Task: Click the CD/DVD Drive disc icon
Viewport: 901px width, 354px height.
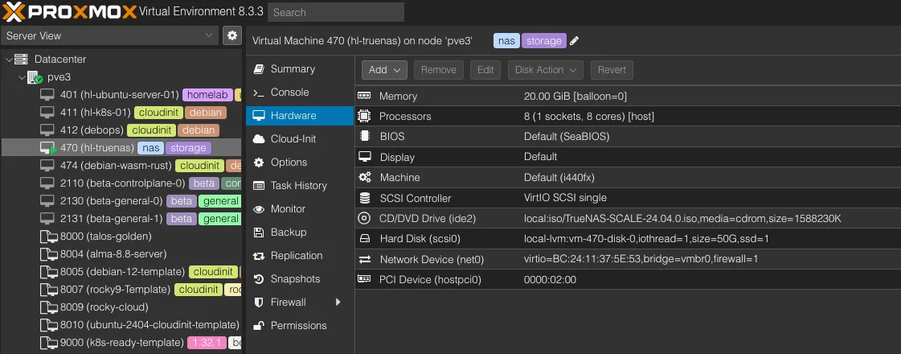Action: 365,218
